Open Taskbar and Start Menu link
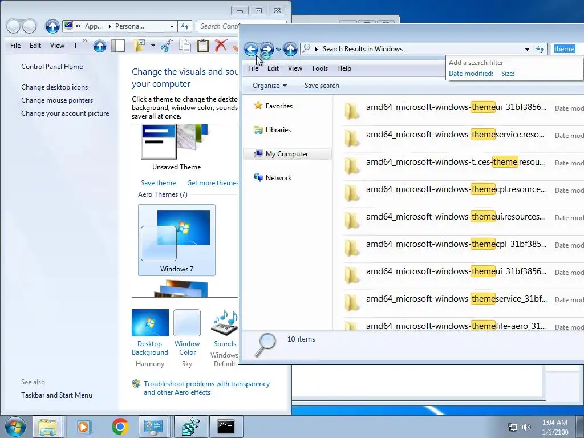Screen dimensions: 584x438 click(x=56, y=395)
